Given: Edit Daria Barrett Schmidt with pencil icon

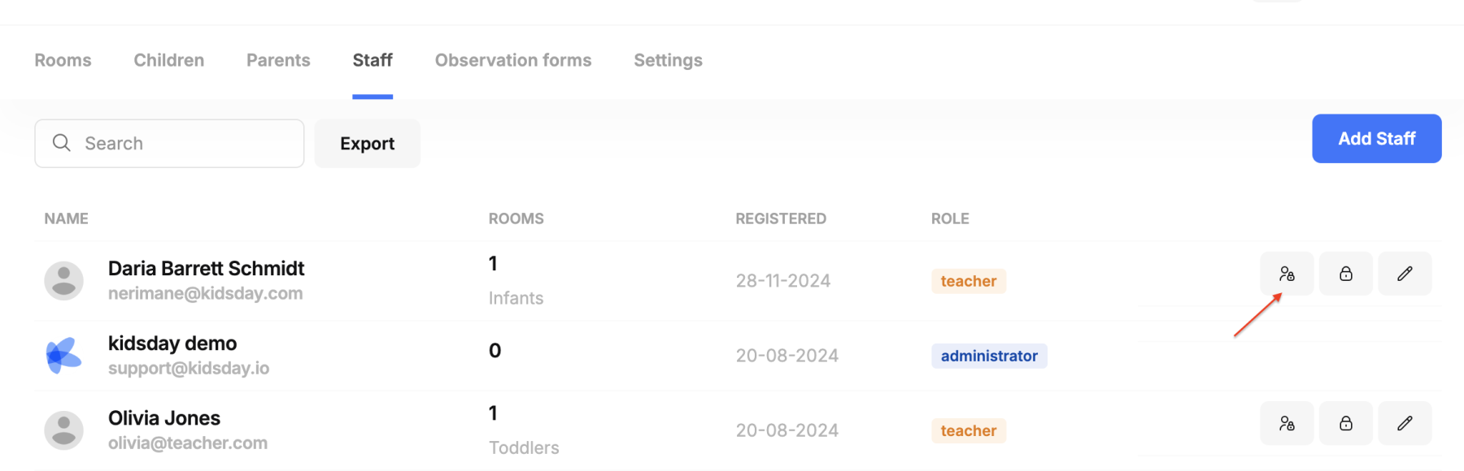Looking at the screenshot, I should (x=1405, y=274).
